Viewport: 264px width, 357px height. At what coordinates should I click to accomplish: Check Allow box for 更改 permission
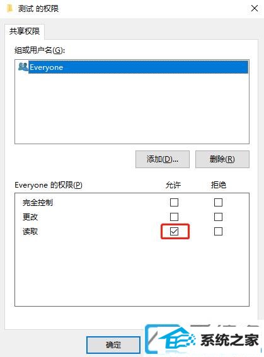coord(175,217)
